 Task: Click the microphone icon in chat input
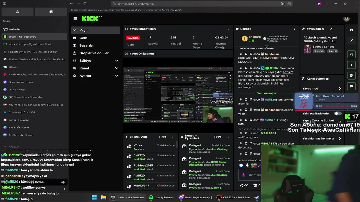click(243, 175)
